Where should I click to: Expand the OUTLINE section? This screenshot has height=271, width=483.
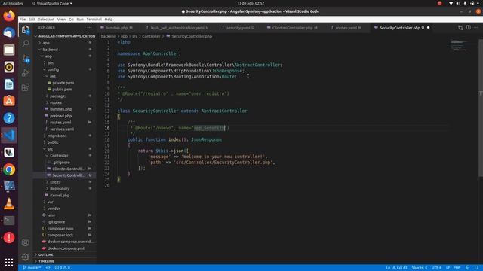pos(46,254)
